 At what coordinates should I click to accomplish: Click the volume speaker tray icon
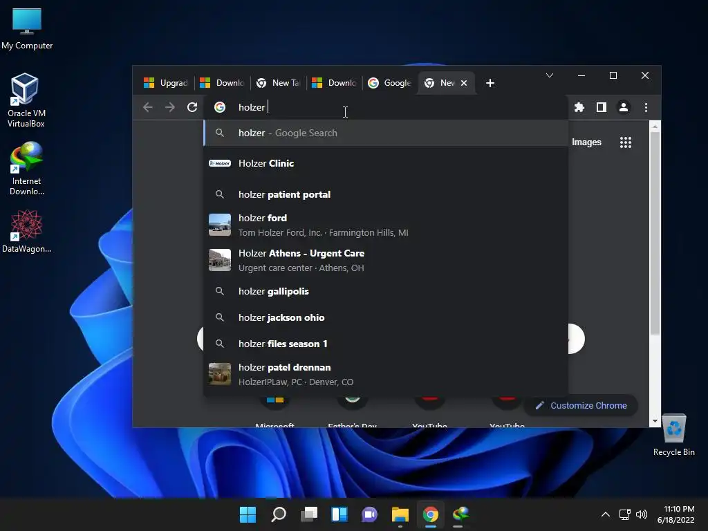pos(641,514)
